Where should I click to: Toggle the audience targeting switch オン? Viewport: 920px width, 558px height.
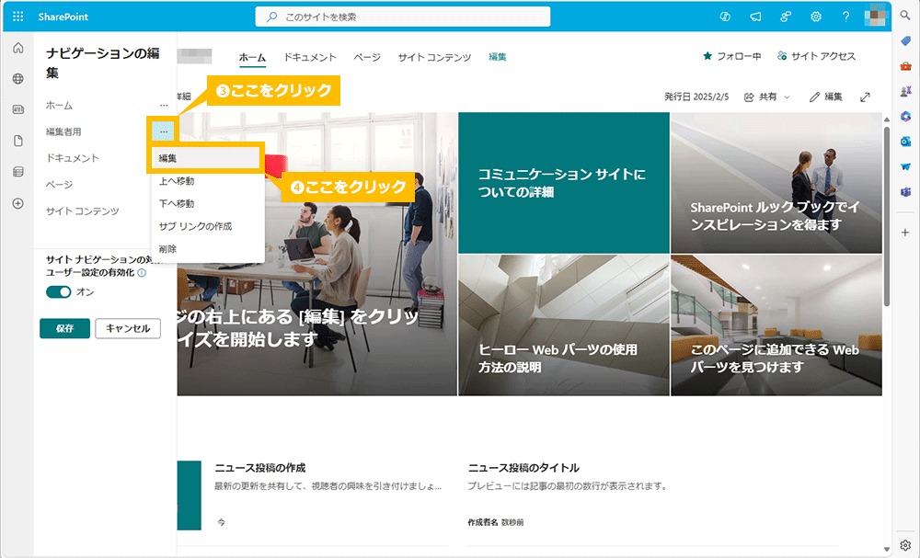tap(58, 292)
